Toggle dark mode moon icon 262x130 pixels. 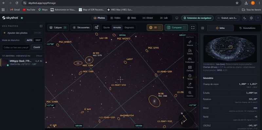click(245, 18)
